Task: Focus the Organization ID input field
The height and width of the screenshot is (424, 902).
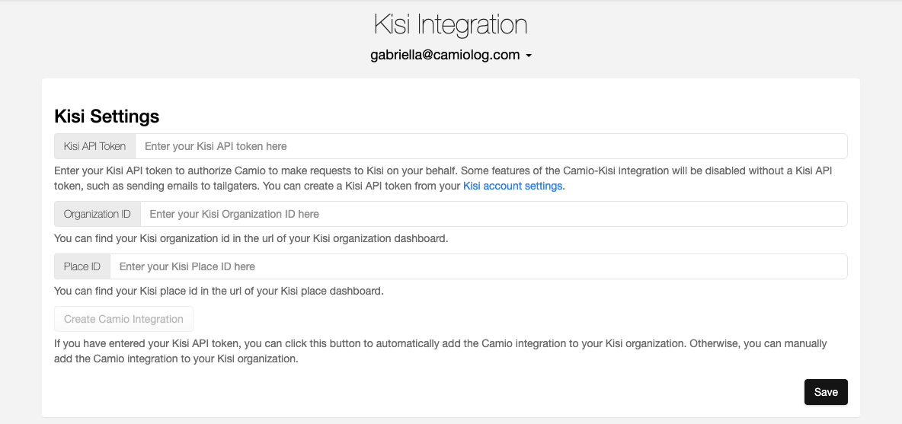Action: [x=494, y=214]
